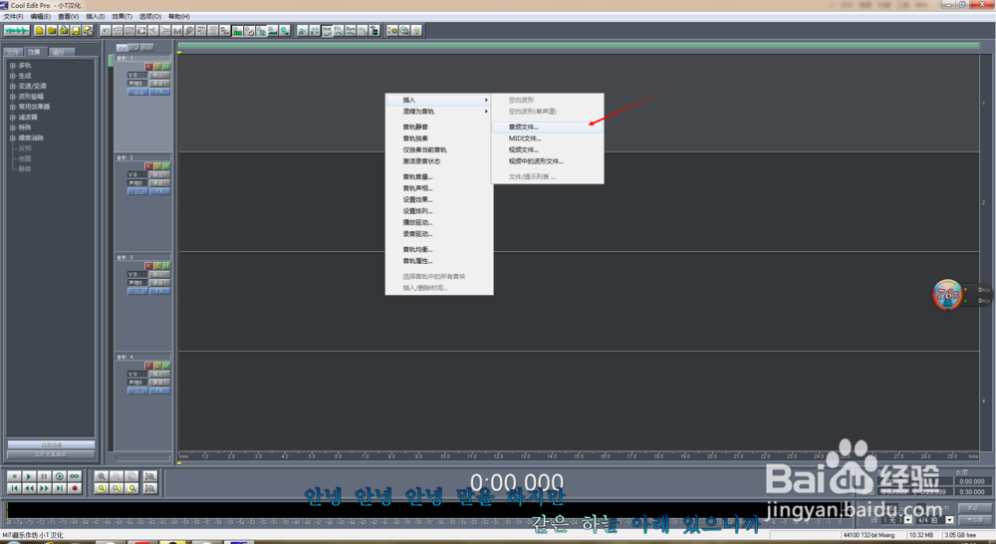Expand the 常用效果器 tree node
Viewport: 996px width, 544px height.
coord(13,107)
